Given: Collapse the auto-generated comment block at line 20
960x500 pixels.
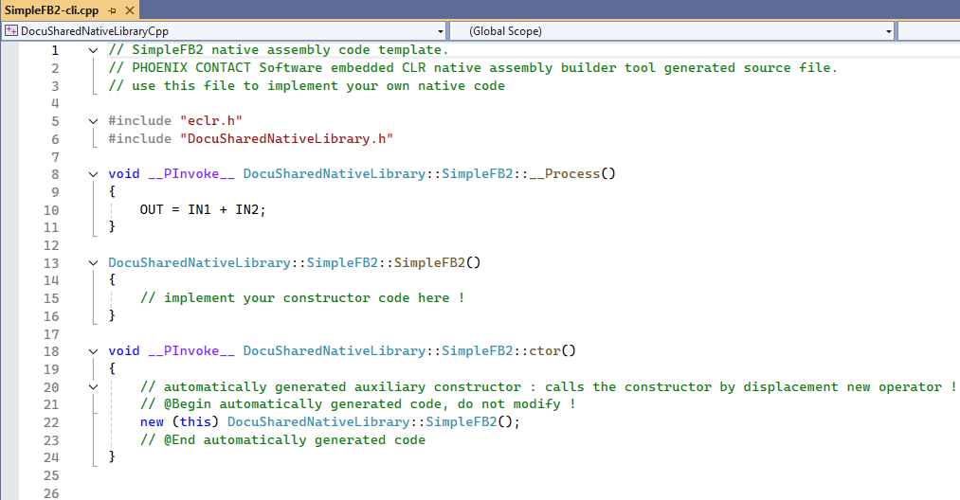Looking at the screenshot, I should point(93,387).
